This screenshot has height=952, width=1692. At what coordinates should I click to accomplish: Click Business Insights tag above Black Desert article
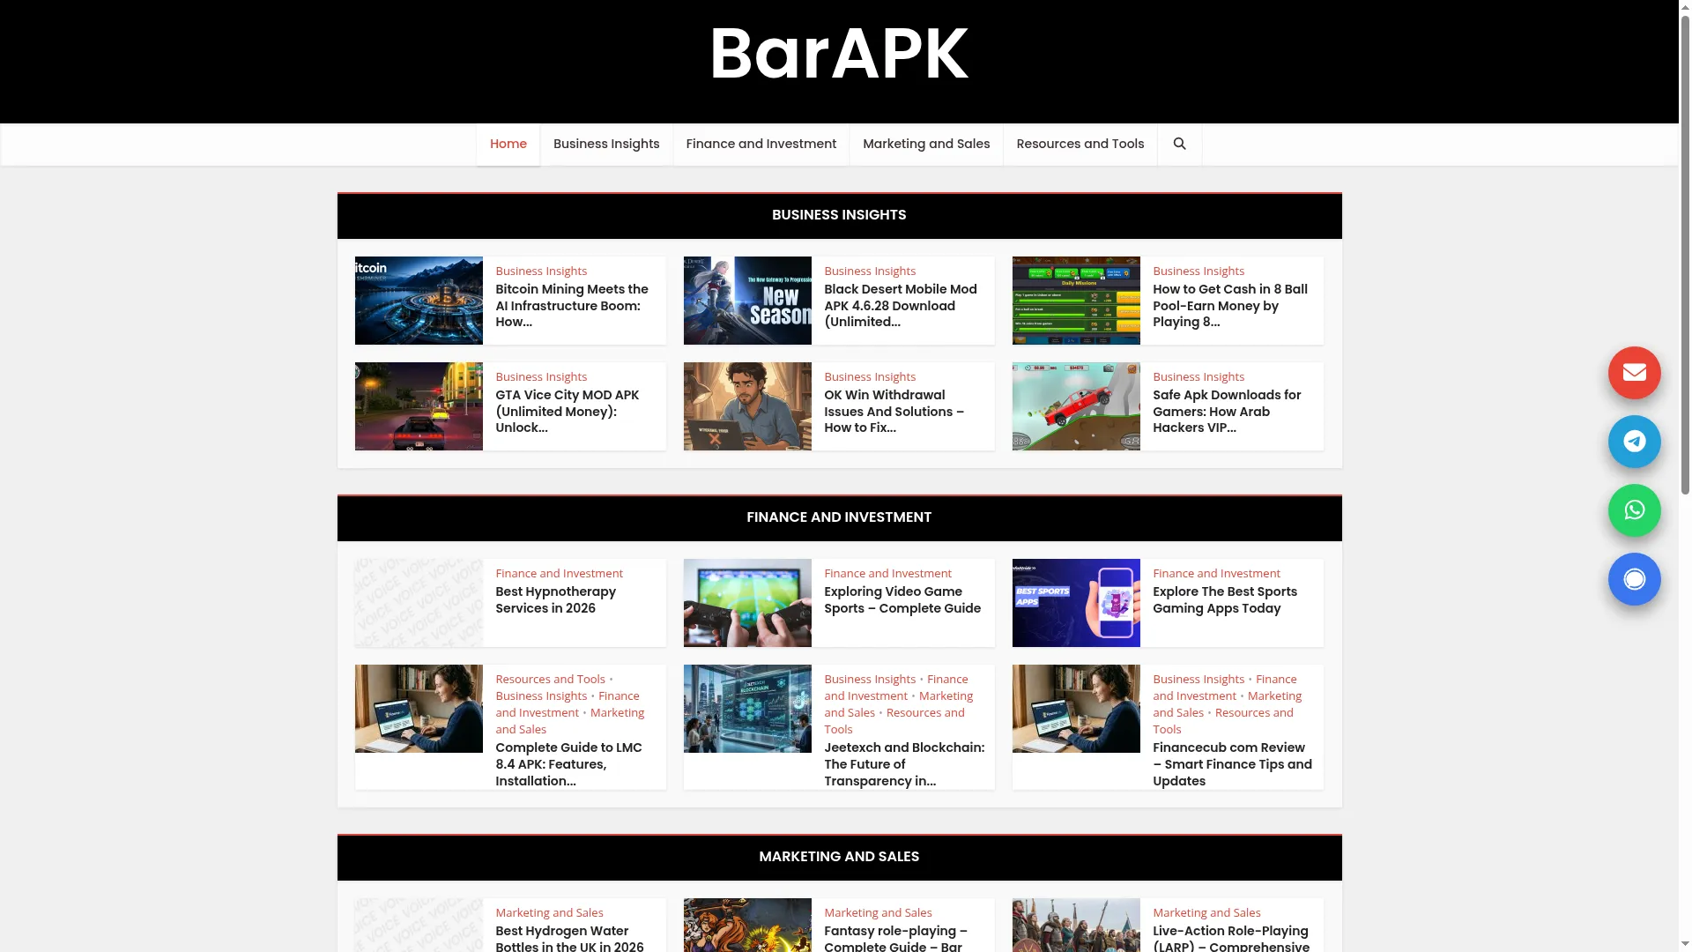point(870,271)
